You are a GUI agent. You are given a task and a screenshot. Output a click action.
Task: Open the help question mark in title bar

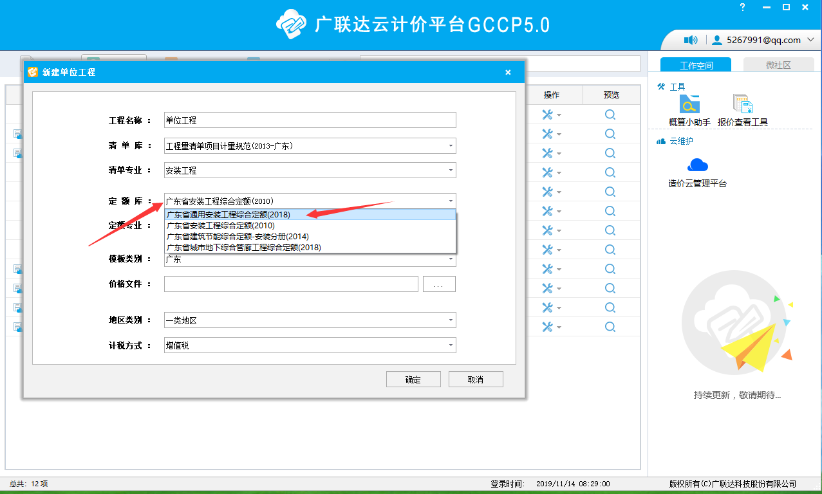743,7
